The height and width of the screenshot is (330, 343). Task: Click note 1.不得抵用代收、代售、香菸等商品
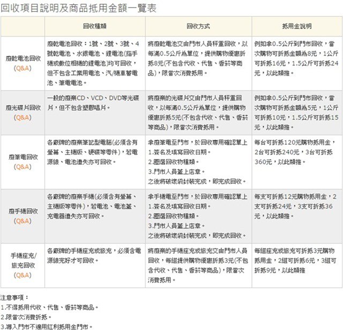pos(49,307)
